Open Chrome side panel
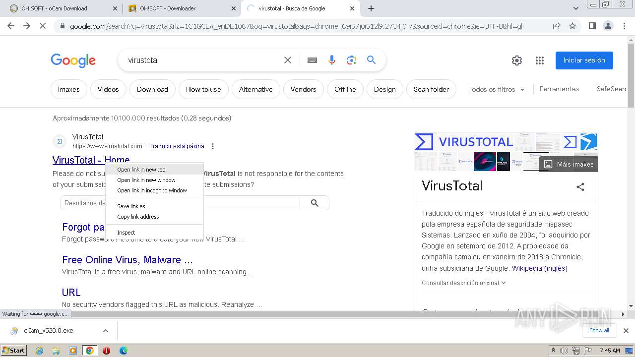 point(592,26)
